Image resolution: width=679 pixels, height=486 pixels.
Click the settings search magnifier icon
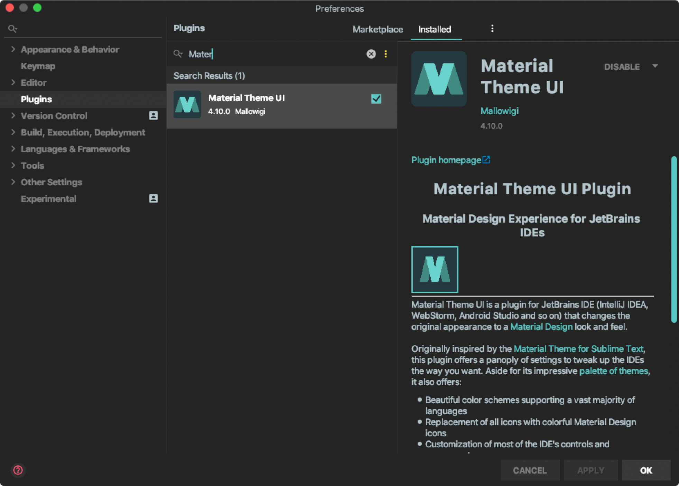(12, 29)
